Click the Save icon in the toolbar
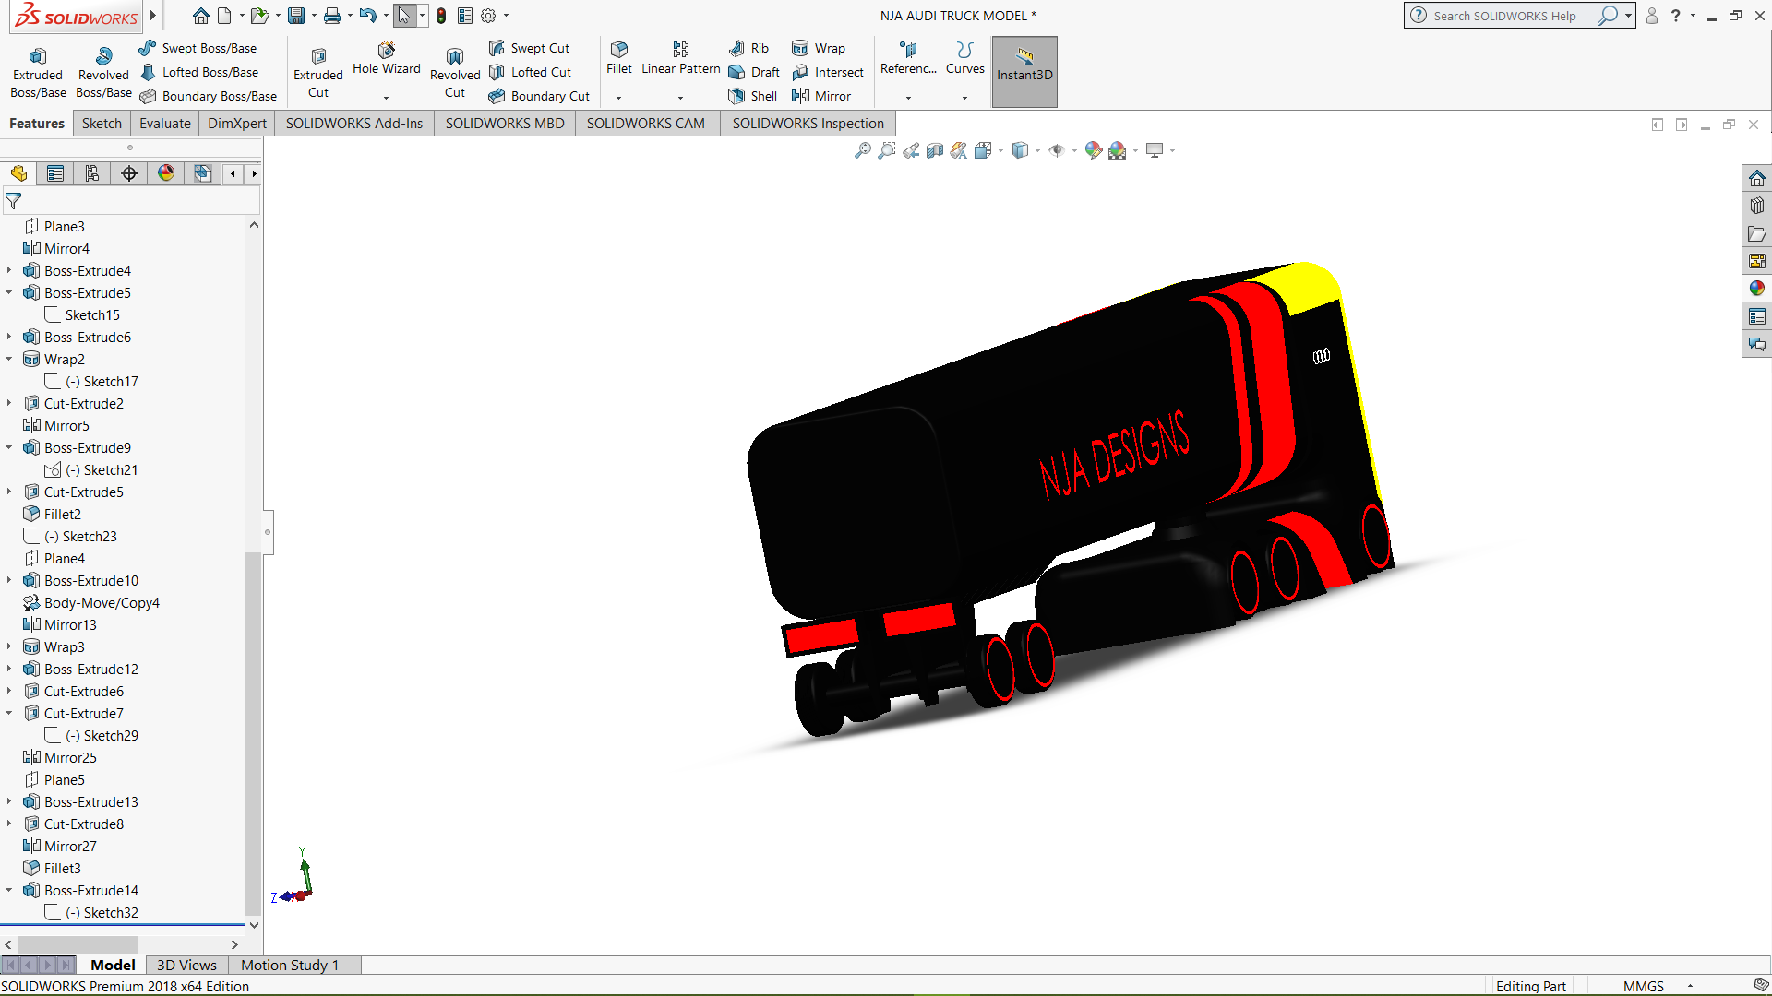Viewport: 1772px width, 996px height. tap(296, 16)
